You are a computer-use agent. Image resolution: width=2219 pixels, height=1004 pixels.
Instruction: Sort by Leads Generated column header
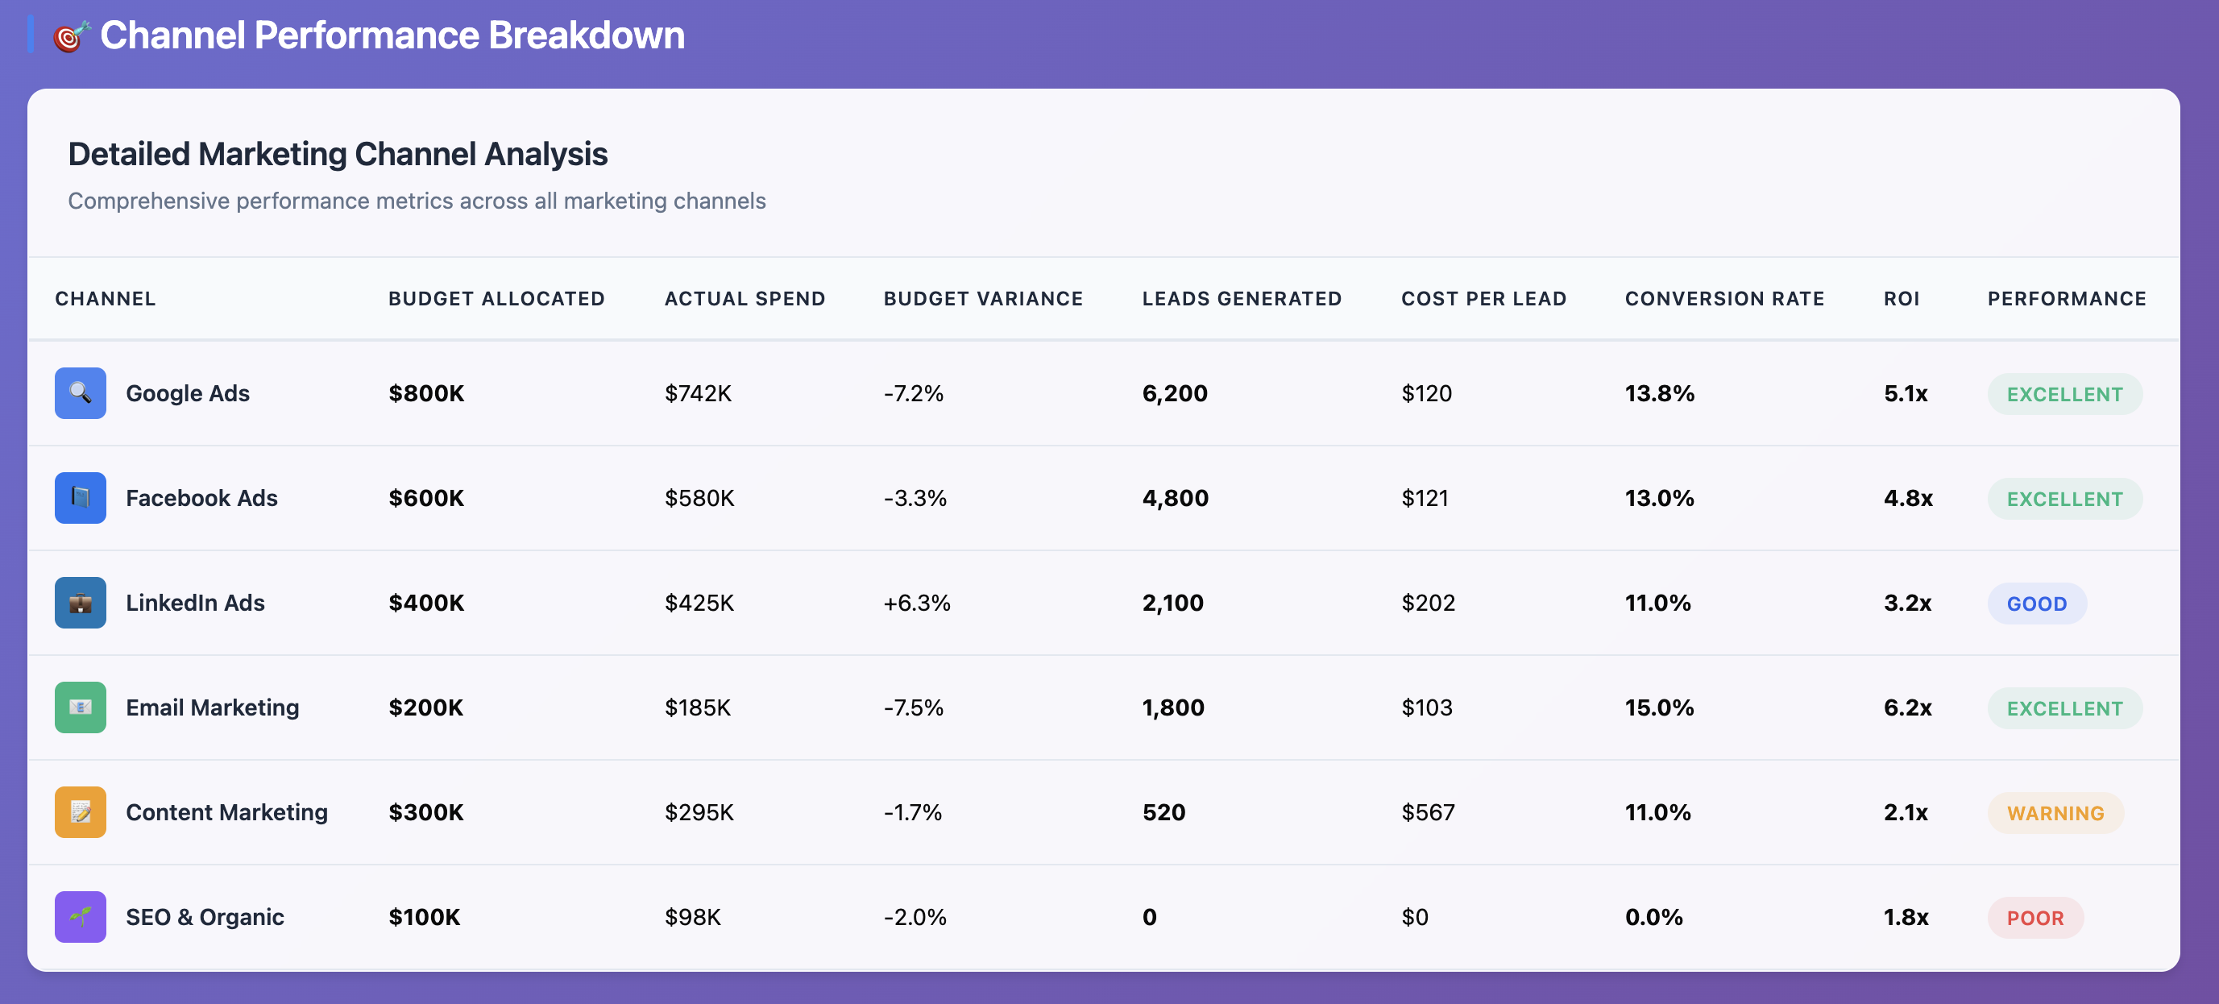point(1242,299)
